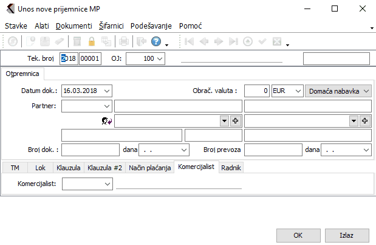Click the padlock icon in toolbar
The height and width of the screenshot is (245, 376).
[x=92, y=42]
